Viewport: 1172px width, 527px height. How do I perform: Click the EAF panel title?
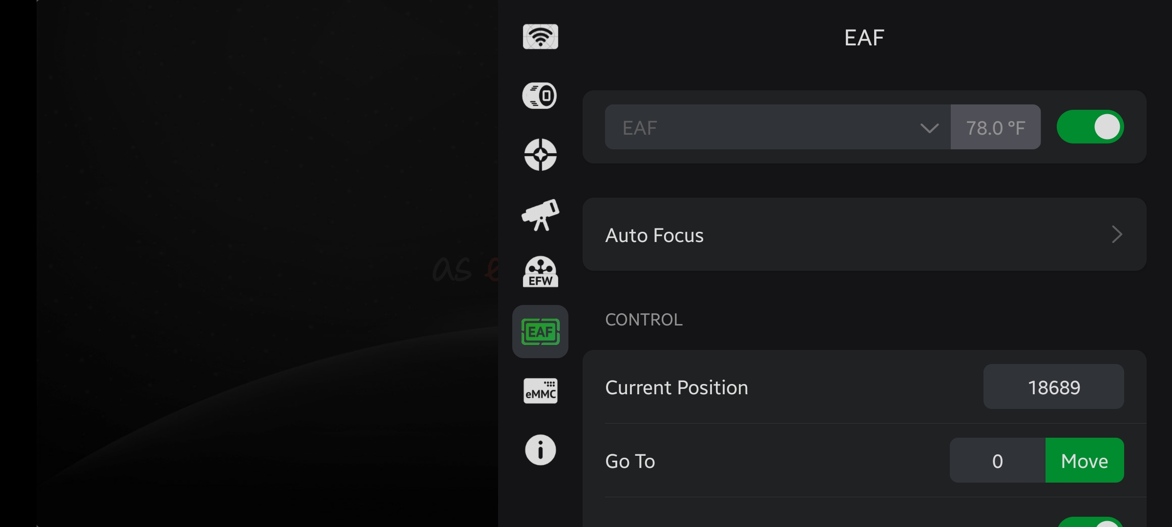click(864, 38)
